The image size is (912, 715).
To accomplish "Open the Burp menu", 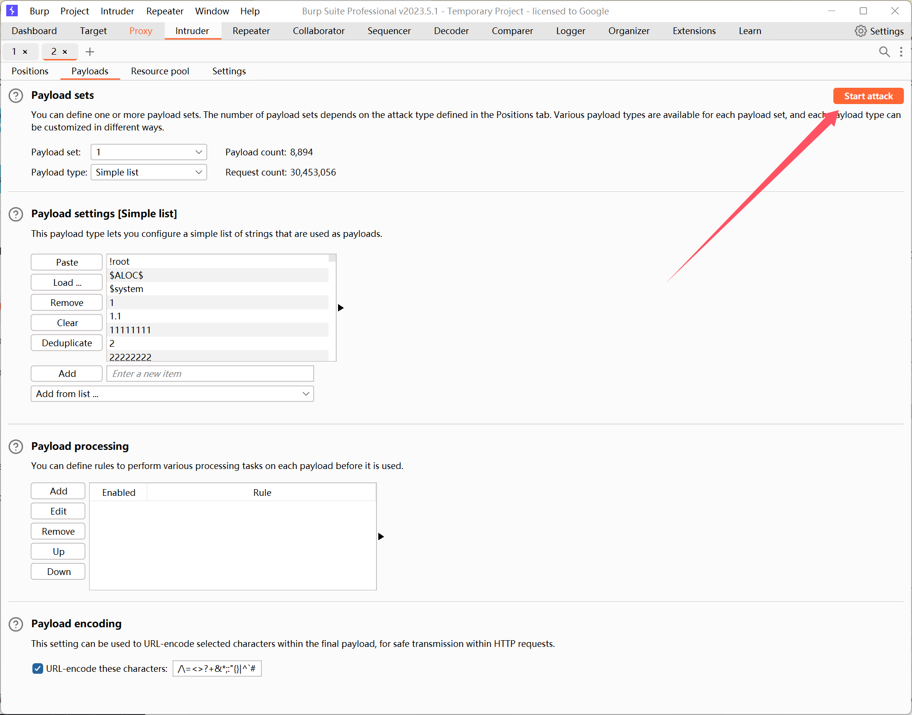I will [x=39, y=11].
